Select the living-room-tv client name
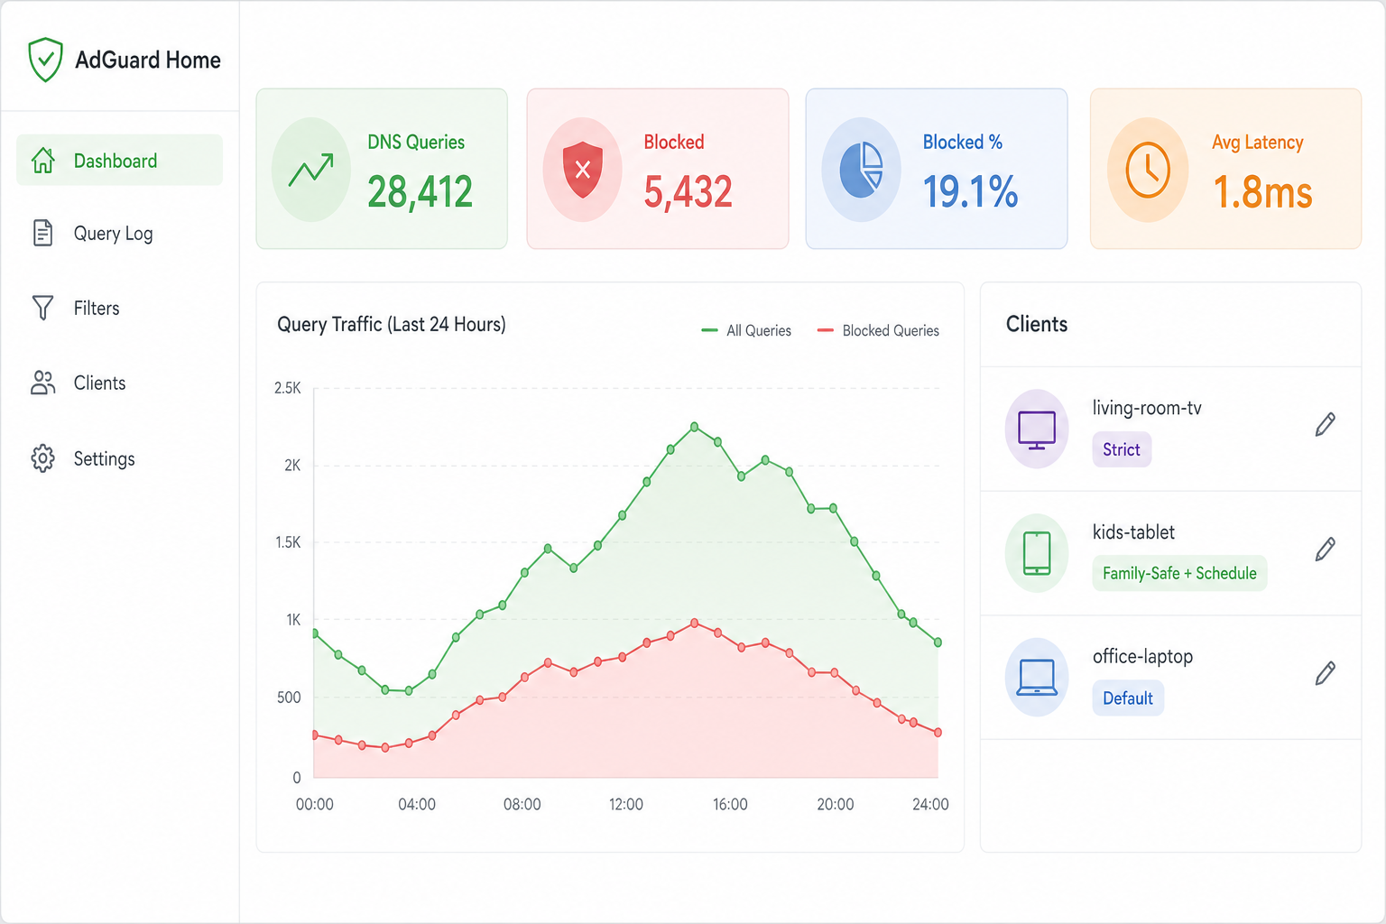This screenshot has height=924, width=1386. click(x=1147, y=408)
